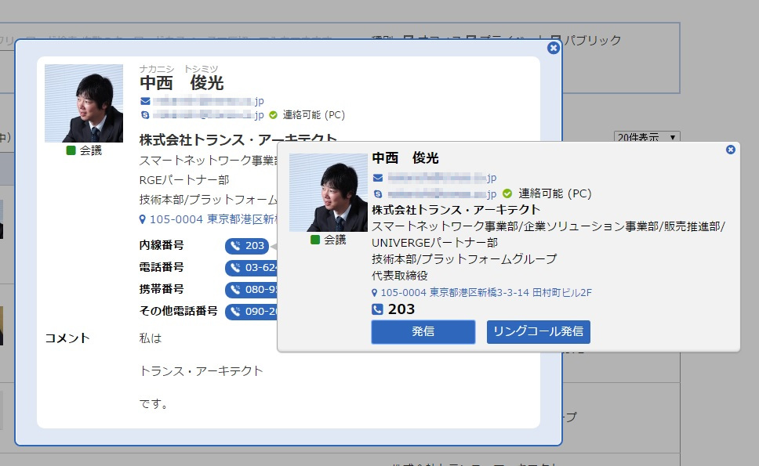
Task: Click the green 会議 status square under the large photo
Action: [x=71, y=150]
